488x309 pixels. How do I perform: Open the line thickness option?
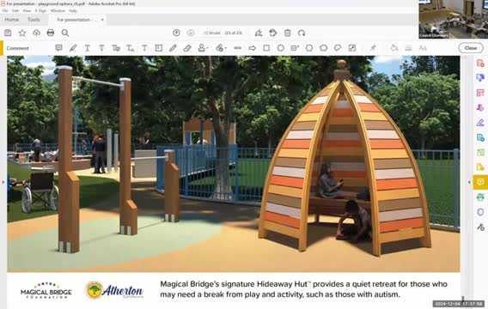[x=408, y=48]
